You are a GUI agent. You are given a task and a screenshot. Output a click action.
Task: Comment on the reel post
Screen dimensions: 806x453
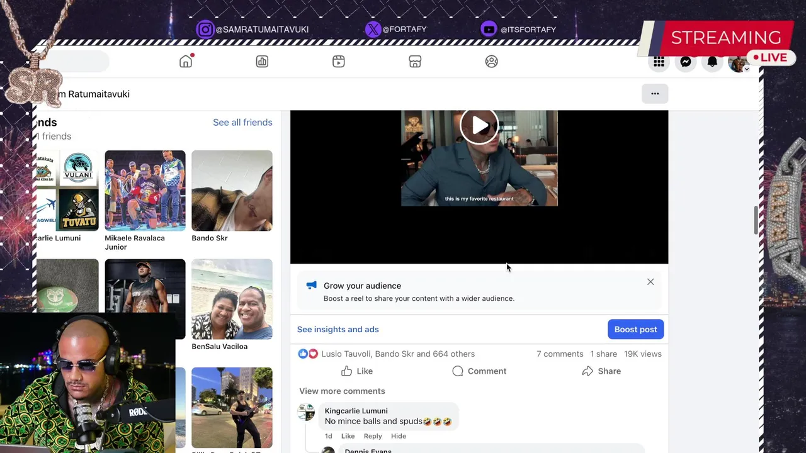click(479, 371)
